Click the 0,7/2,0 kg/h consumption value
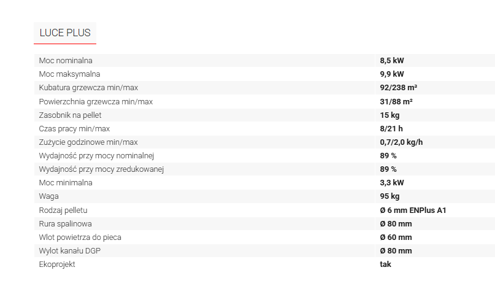This screenshot has height=305, width=495. (x=401, y=142)
